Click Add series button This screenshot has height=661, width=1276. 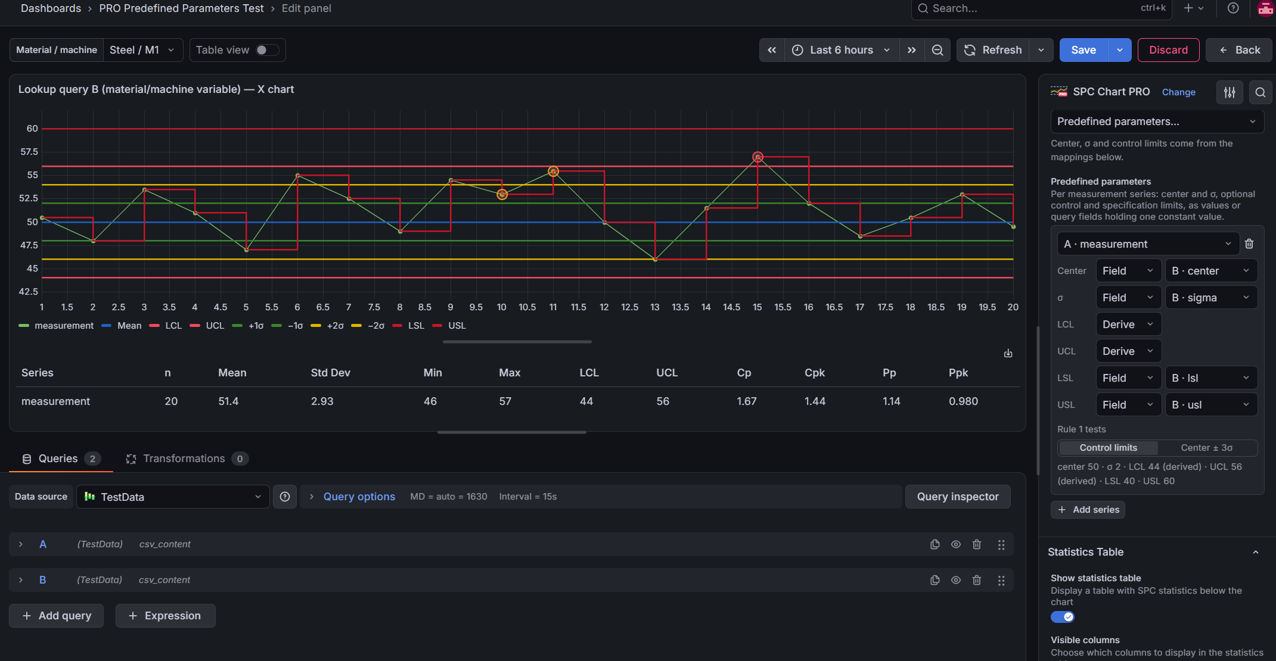[x=1088, y=510]
